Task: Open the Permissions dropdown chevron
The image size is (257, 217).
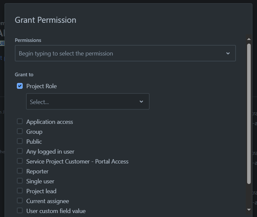Action: pyautogui.click(x=228, y=54)
